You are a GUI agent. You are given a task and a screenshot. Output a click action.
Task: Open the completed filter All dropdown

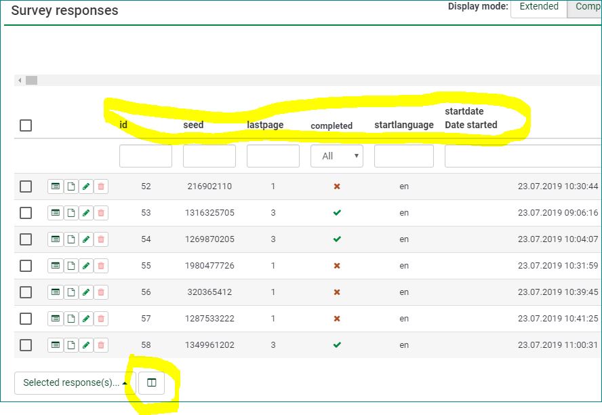[x=337, y=156]
